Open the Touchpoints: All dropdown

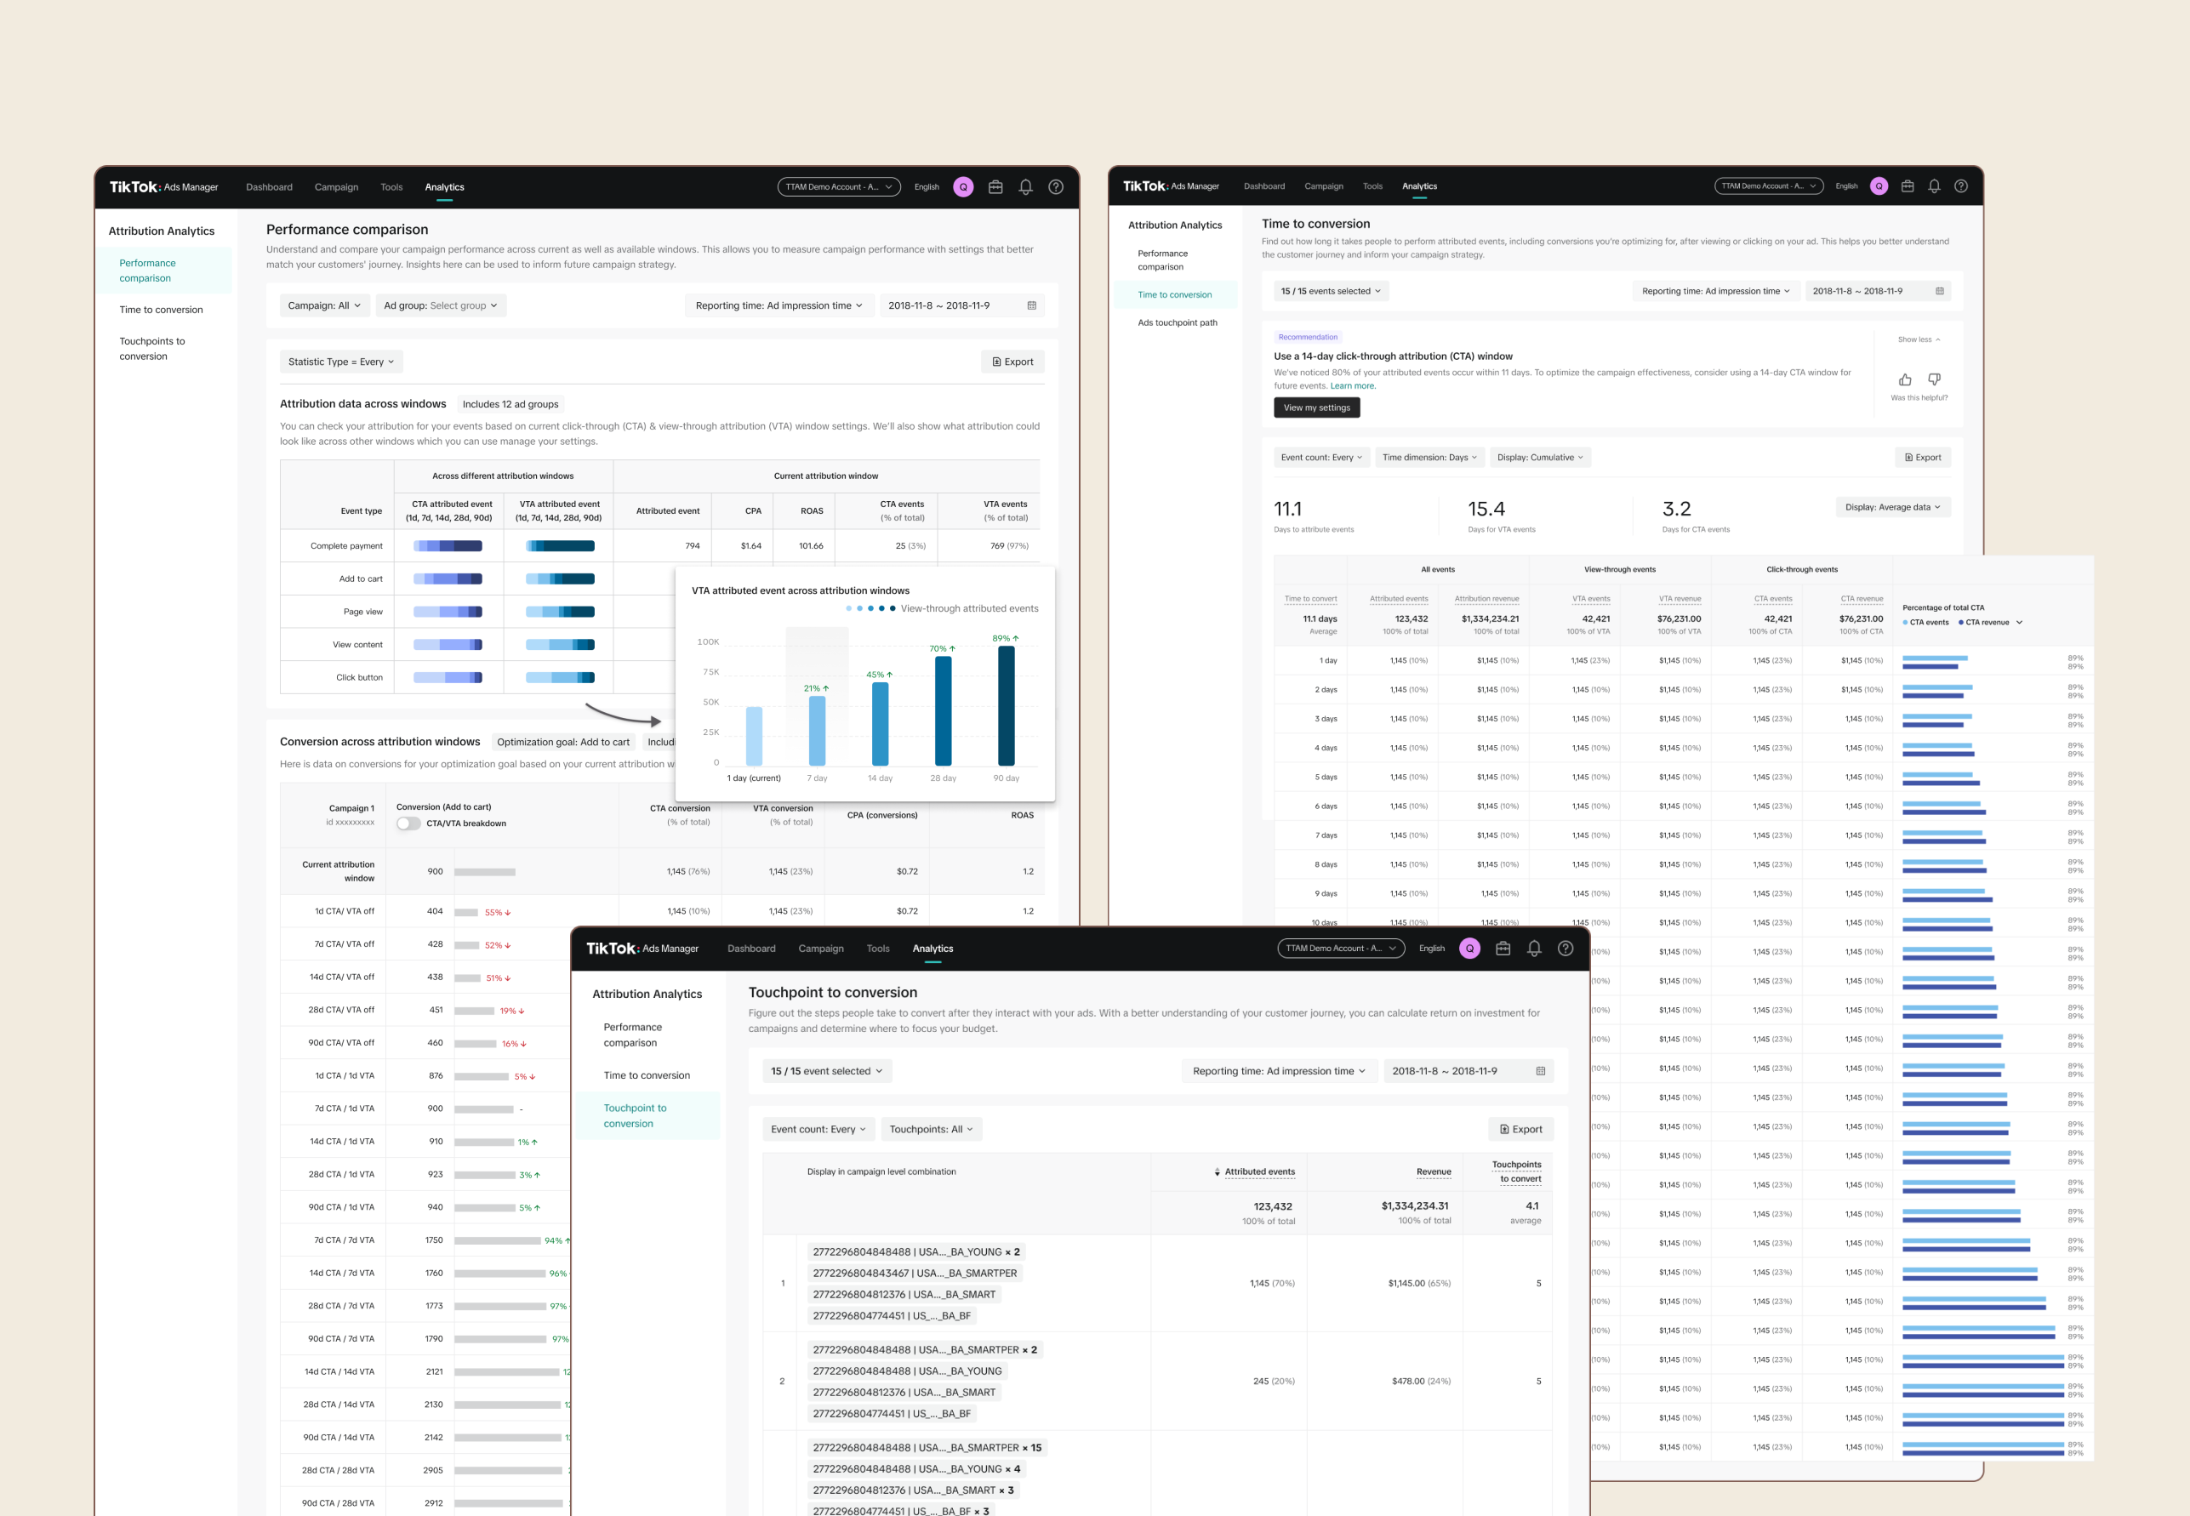931,1130
